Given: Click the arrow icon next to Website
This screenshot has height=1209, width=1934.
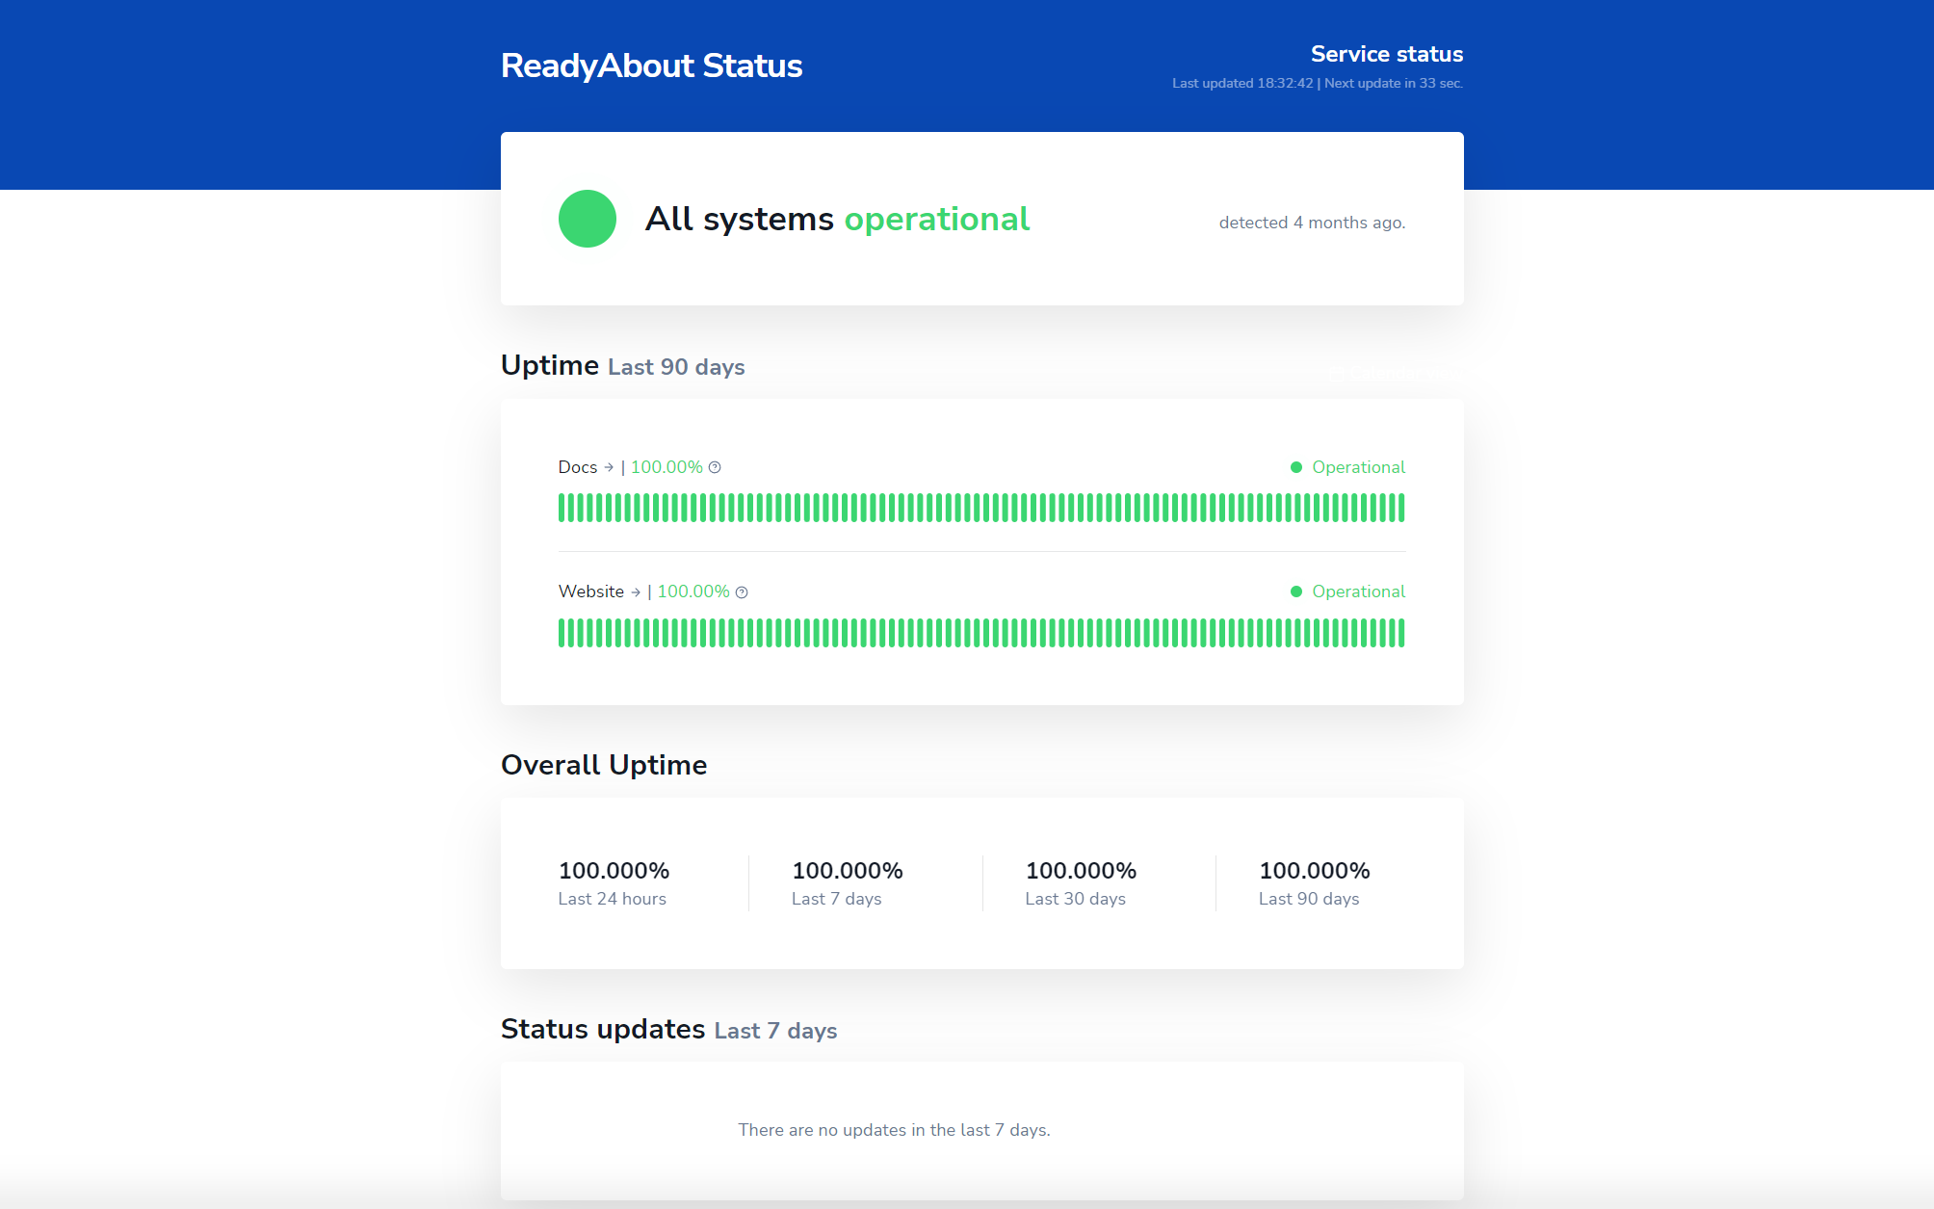Looking at the screenshot, I should pos(636,592).
